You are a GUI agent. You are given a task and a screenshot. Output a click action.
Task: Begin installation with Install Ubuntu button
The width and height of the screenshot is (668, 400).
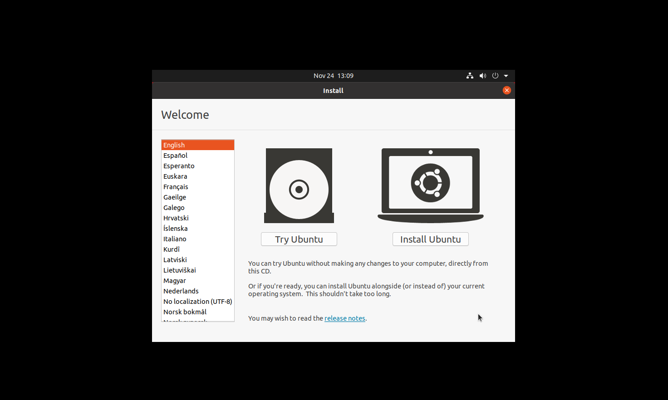click(x=431, y=239)
